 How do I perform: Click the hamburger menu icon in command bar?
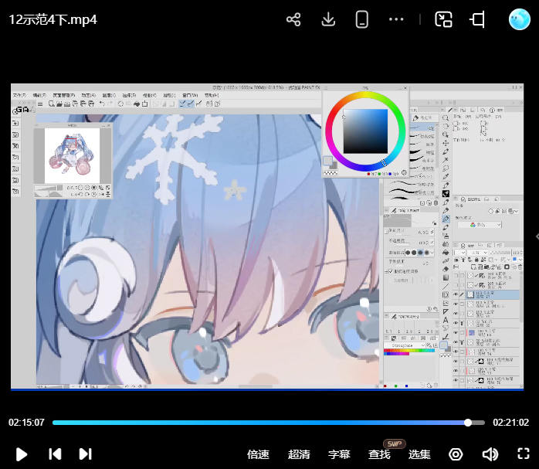tap(40, 104)
